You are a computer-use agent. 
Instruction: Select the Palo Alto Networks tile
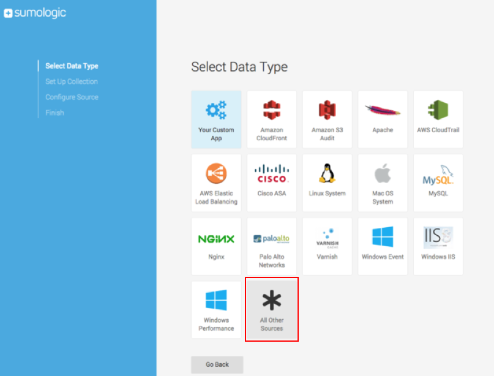[272, 246]
